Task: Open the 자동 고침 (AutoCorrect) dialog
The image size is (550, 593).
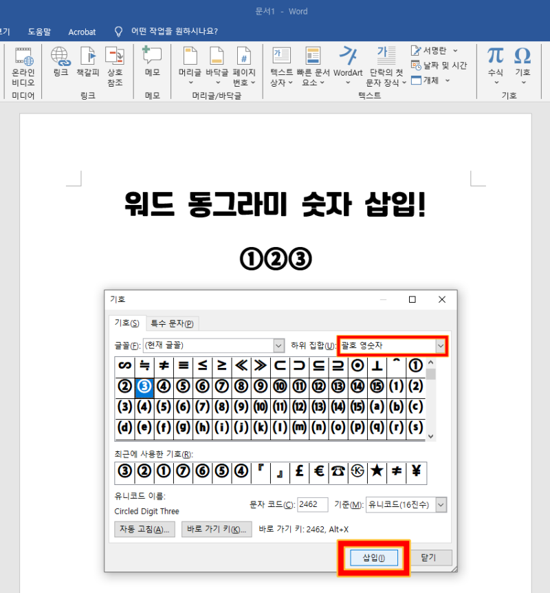Action: click(144, 529)
